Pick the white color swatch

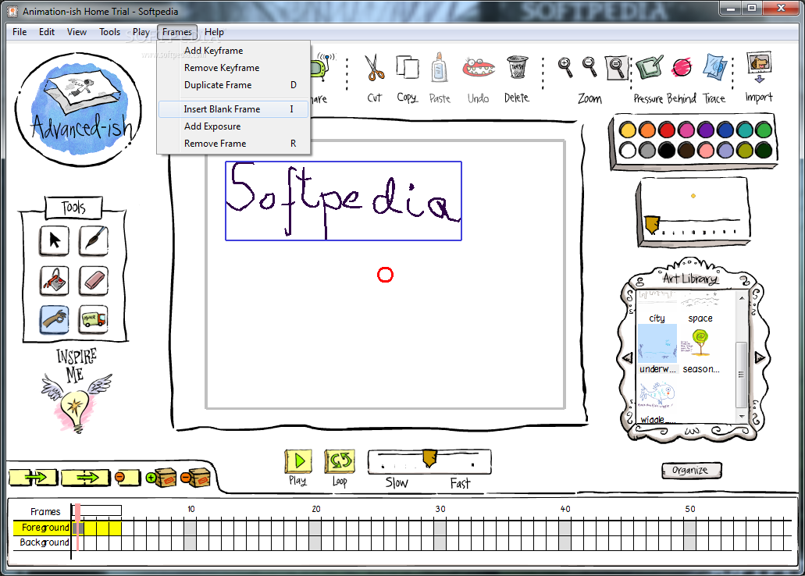[x=627, y=150]
